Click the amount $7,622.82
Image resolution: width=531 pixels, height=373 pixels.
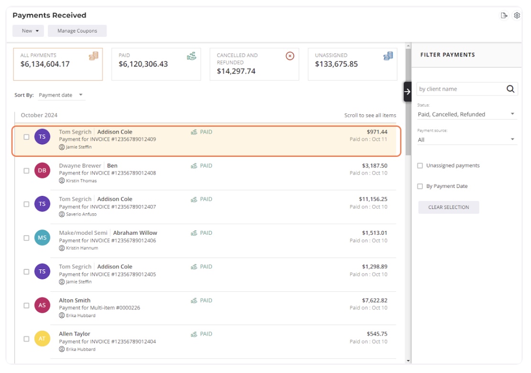click(375, 300)
